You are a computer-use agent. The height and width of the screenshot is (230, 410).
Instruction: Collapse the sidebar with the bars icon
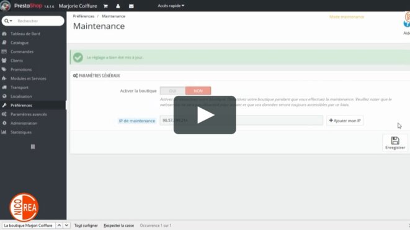33,147
